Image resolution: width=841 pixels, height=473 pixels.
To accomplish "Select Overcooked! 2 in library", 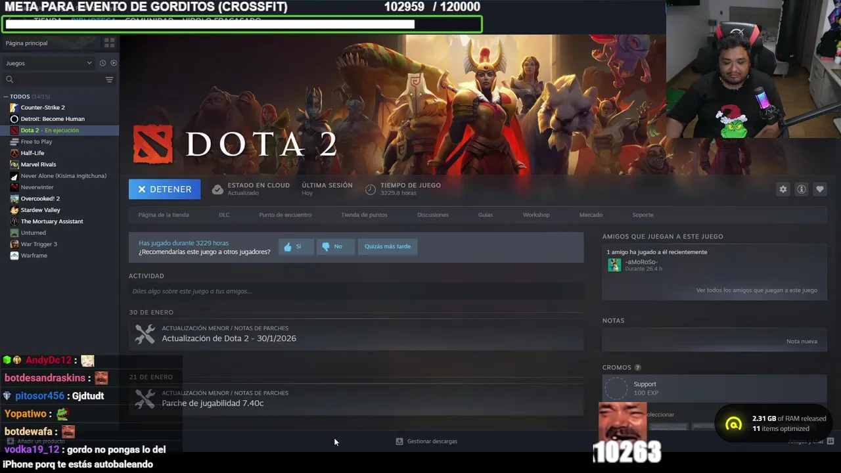I will [x=40, y=198].
